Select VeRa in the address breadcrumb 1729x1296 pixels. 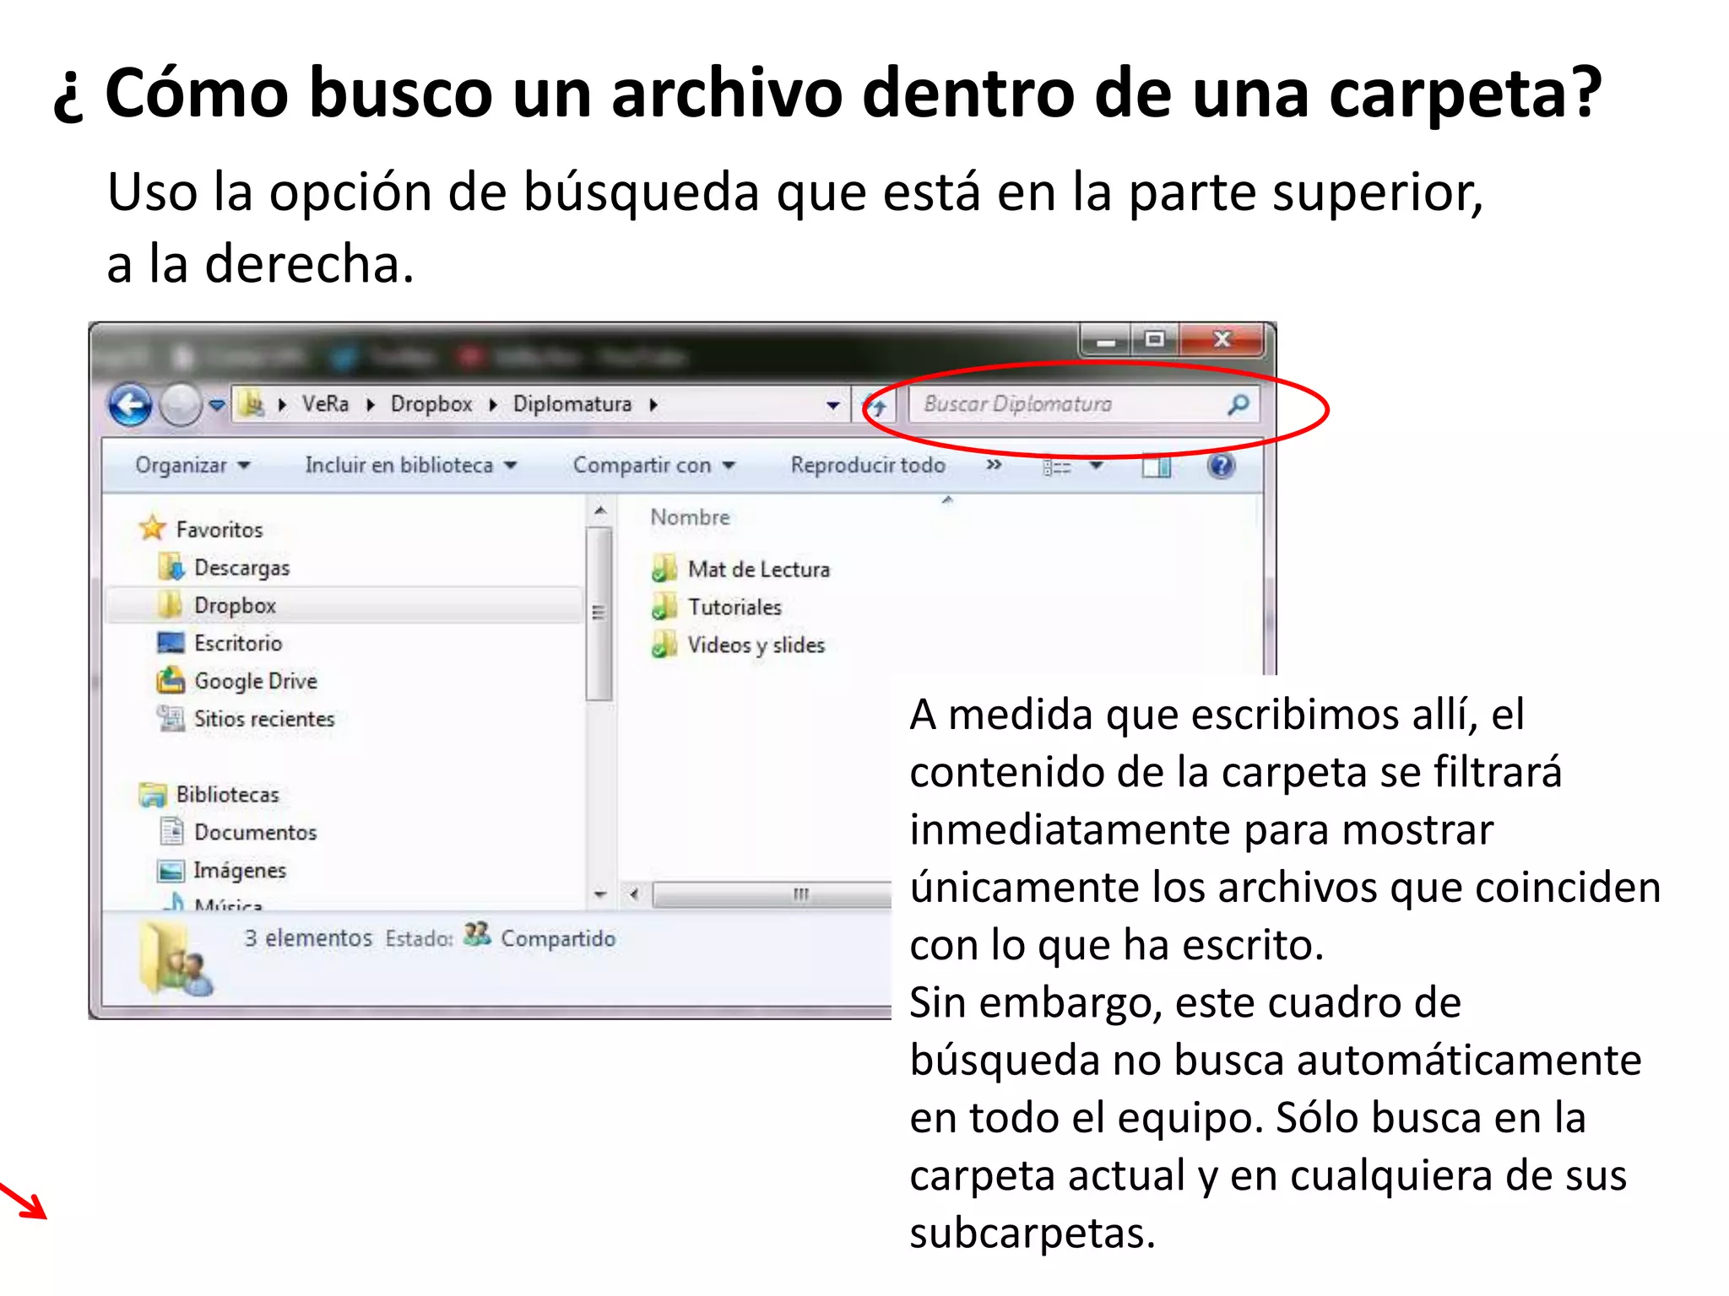click(325, 404)
